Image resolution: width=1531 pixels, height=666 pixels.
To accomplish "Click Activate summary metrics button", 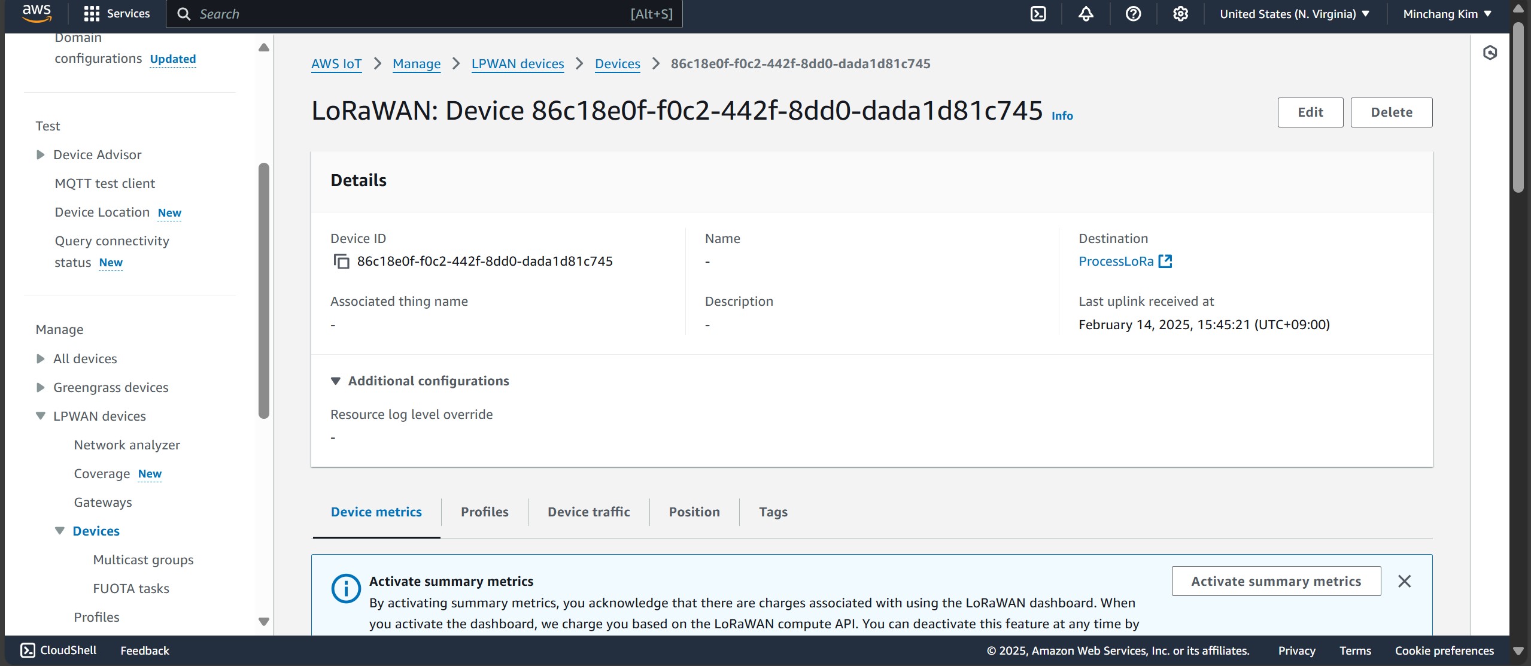I will [x=1276, y=581].
